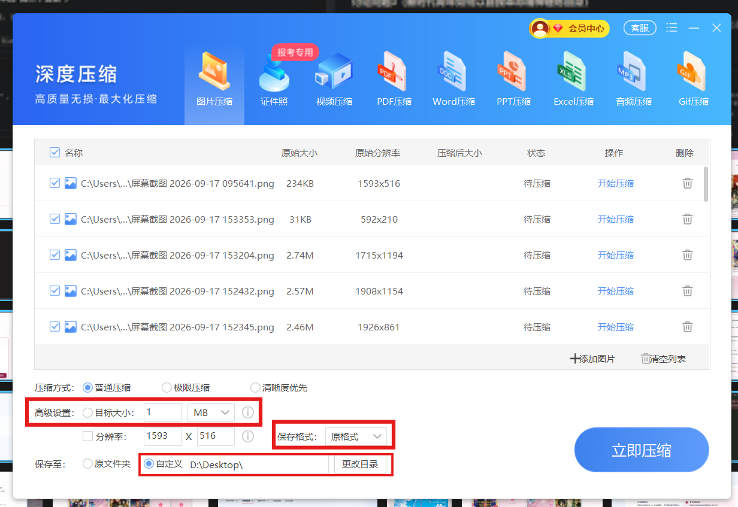The image size is (738, 507).
Task: Start compressing 153353.png via 开始压缩
Action: (615, 220)
